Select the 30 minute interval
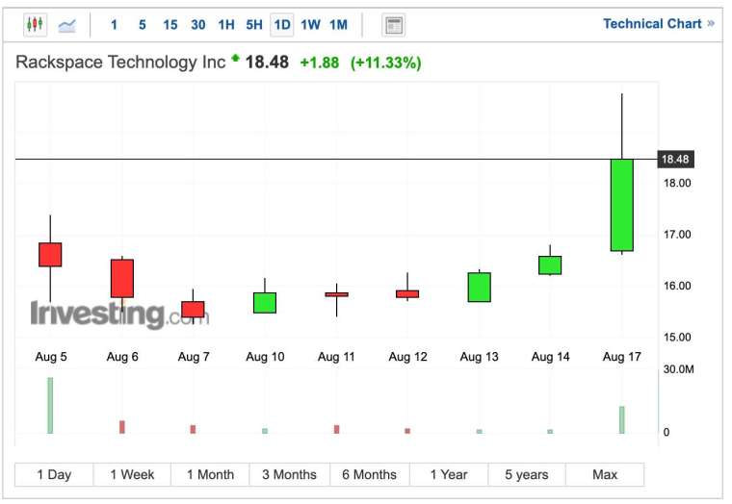The image size is (732, 504). tap(198, 25)
